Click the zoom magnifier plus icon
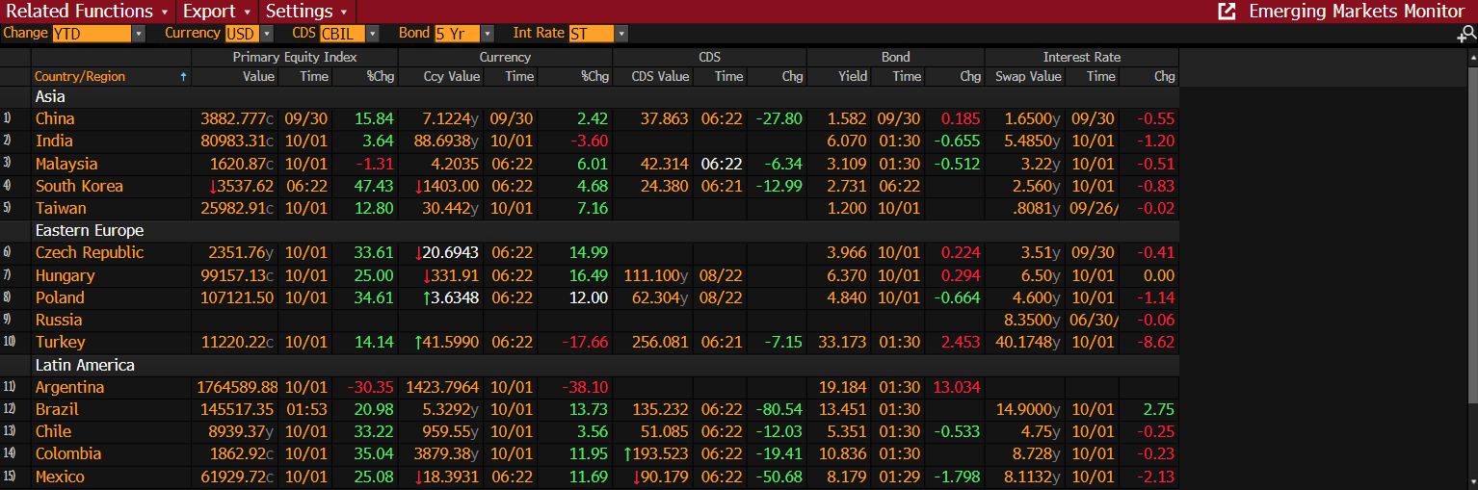This screenshot has height=490, width=1478. [1466, 35]
